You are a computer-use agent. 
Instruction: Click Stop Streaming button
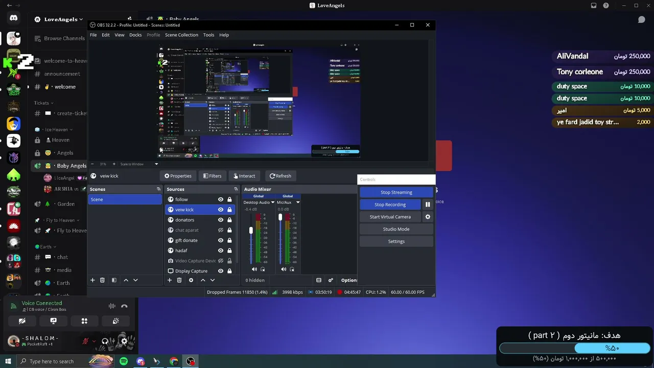click(x=396, y=192)
